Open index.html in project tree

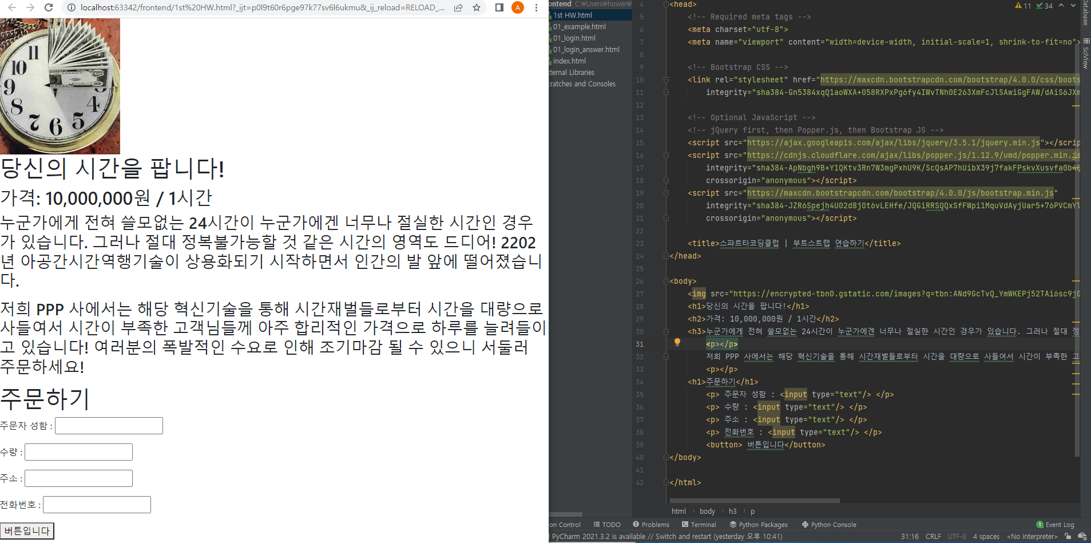click(x=569, y=61)
